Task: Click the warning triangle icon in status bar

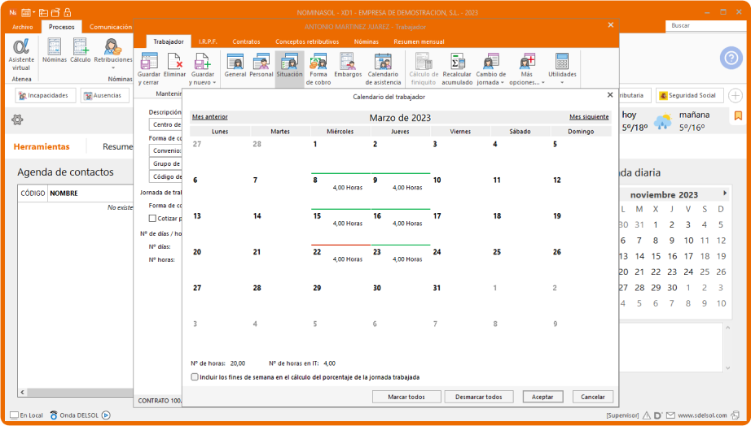Action: click(647, 415)
